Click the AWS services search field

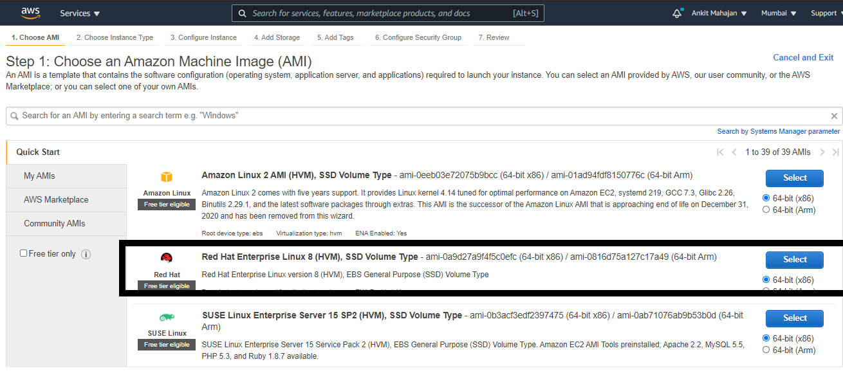(x=388, y=14)
